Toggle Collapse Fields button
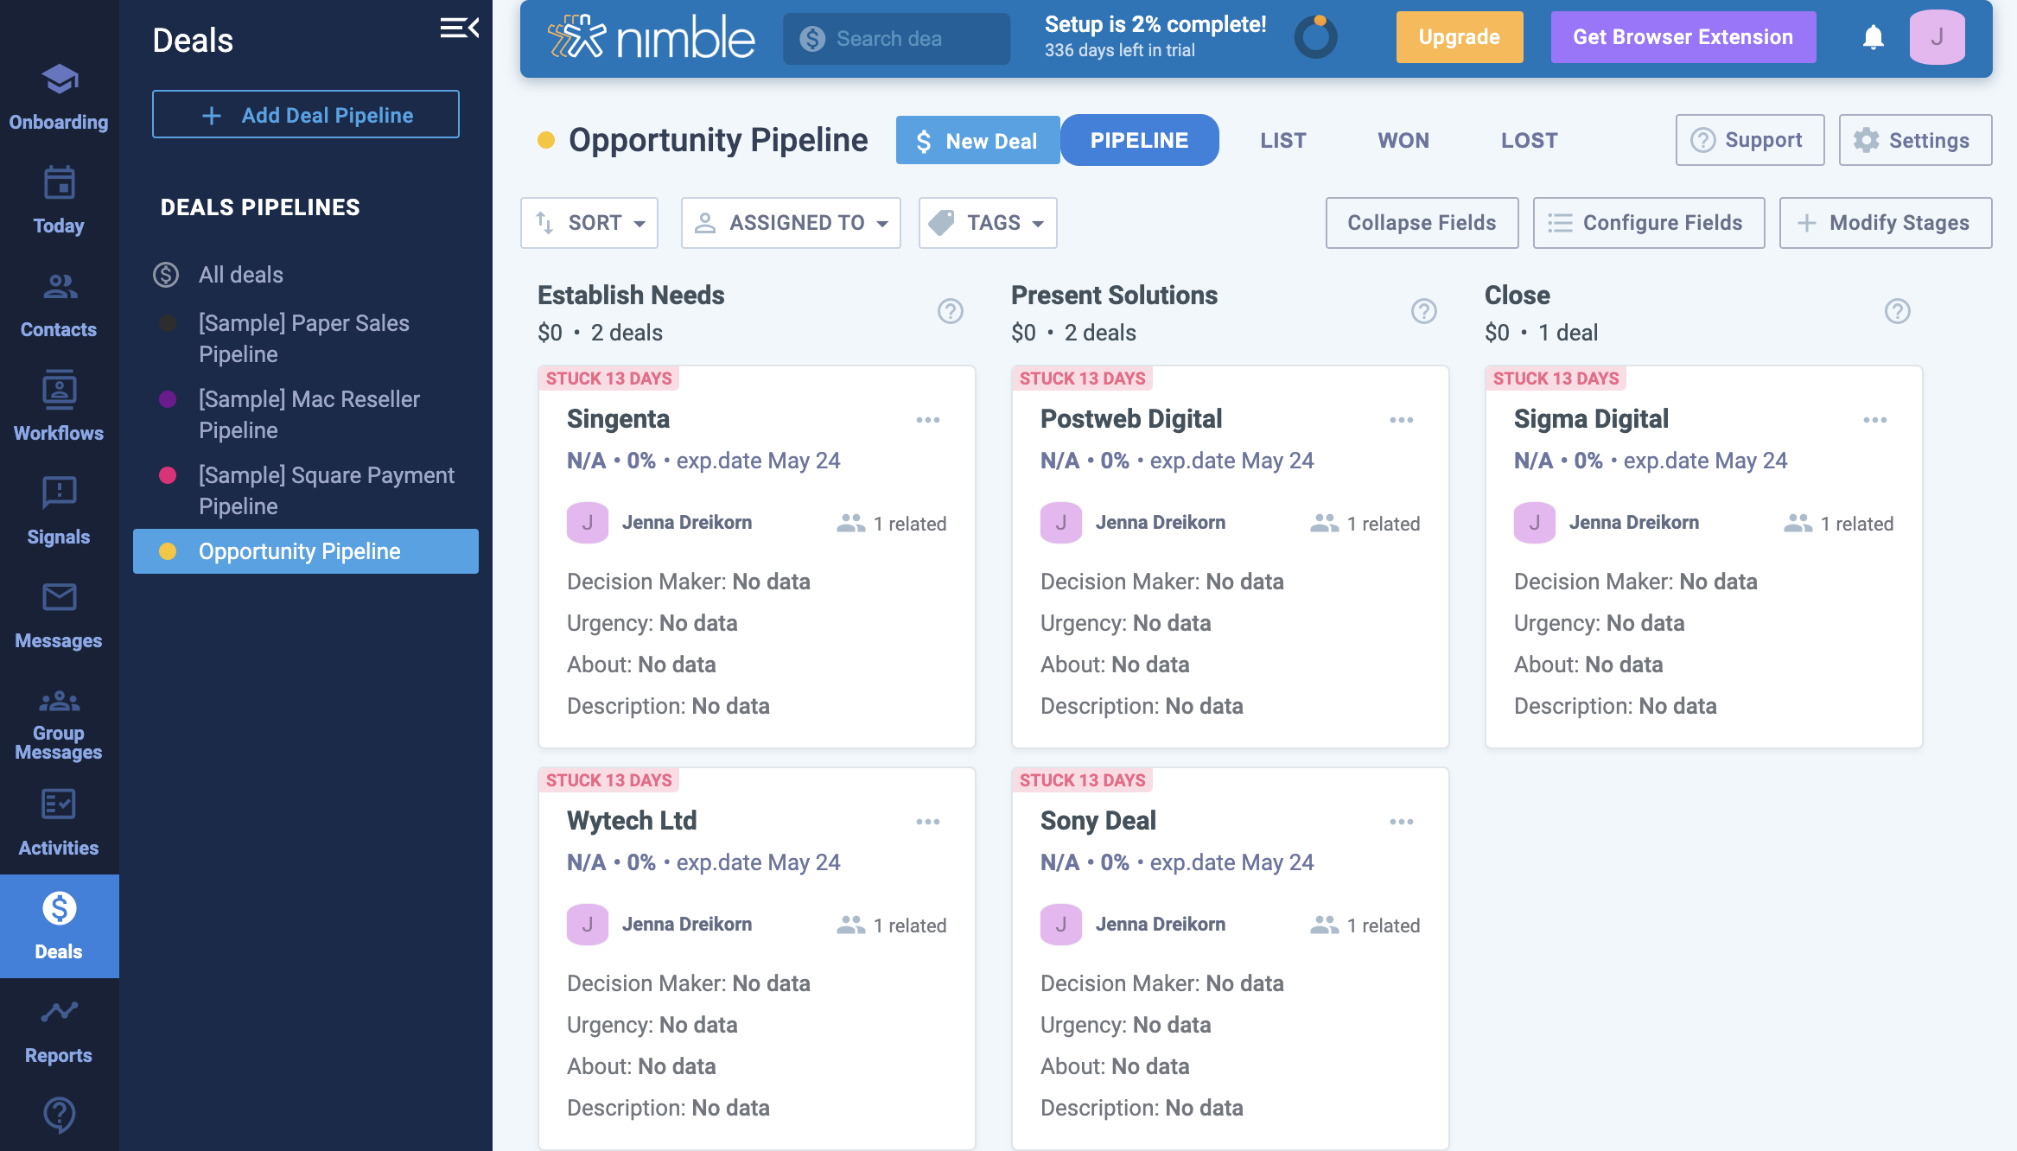Image resolution: width=2017 pixels, height=1151 pixels. [1422, 223]
